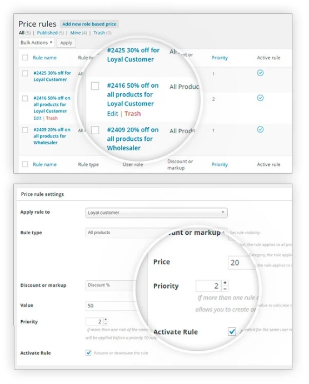Click the Apply button beside Bulk Actions
Viewport: 309px width, 384px height.
[x=66, y=43]
